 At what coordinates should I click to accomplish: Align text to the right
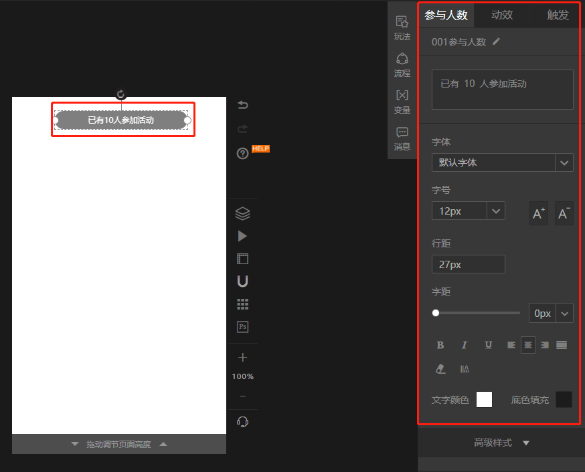click(545, 345)
